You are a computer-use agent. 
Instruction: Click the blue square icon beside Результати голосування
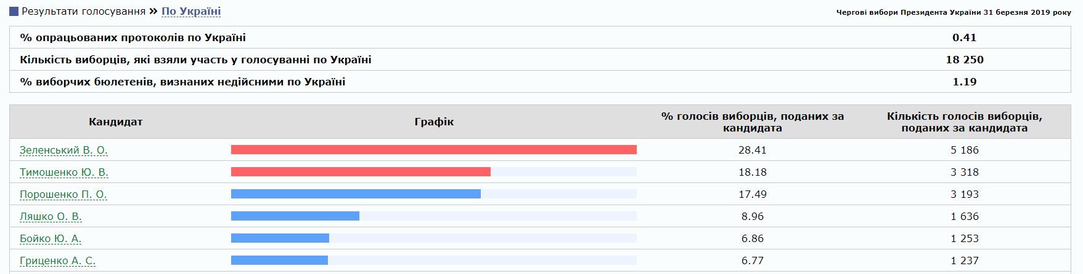click(14, 12)
